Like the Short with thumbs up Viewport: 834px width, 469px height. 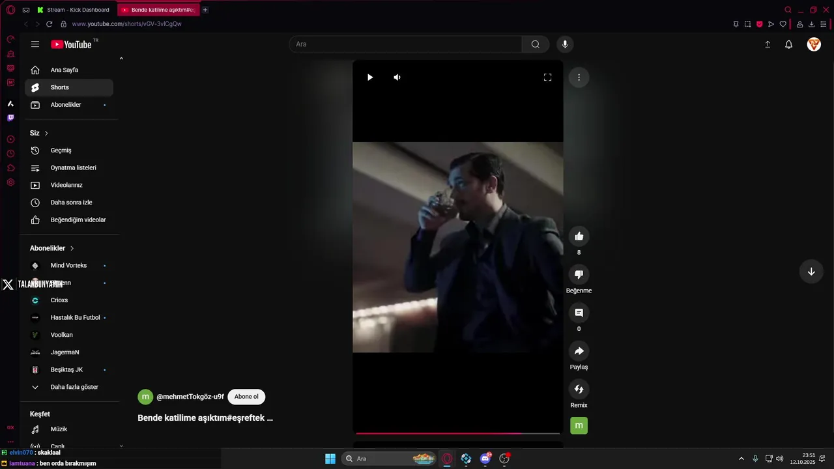pos(579,236)
